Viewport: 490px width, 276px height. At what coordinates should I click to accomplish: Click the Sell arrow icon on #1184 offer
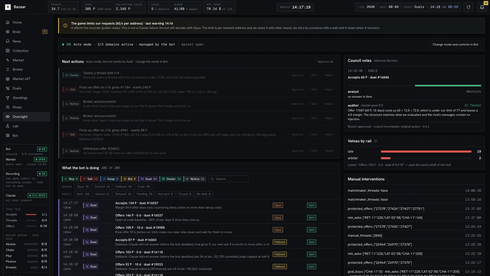[x=67, y=89]
